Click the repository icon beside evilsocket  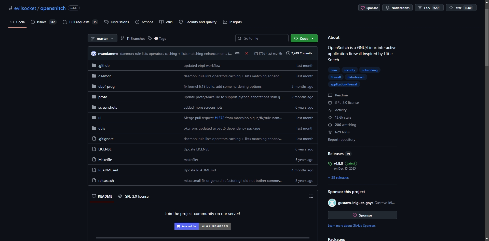coord(10,8)
